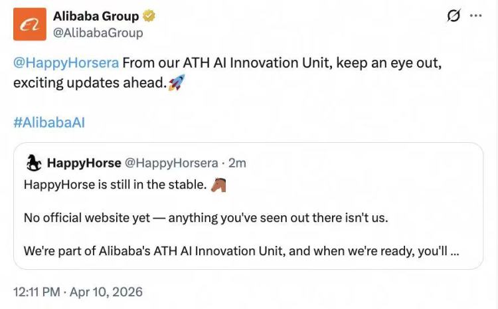
Task: Expand the truncated ellipsis in quoted text
Action: tap(454, 253)
